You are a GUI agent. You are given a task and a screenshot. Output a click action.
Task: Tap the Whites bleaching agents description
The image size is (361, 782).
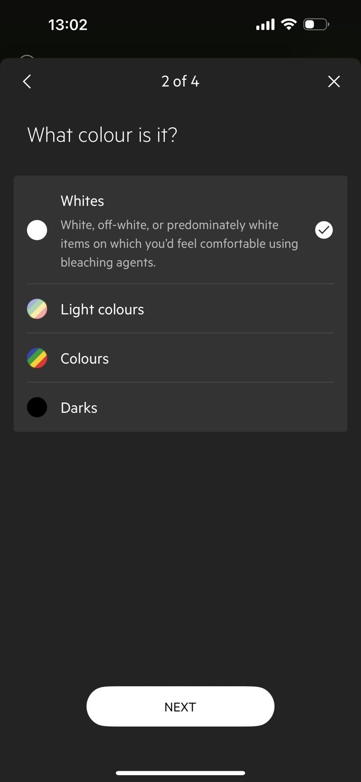179,243
